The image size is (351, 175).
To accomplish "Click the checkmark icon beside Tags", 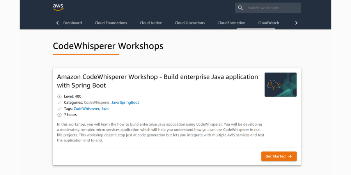I will (60, 109).
